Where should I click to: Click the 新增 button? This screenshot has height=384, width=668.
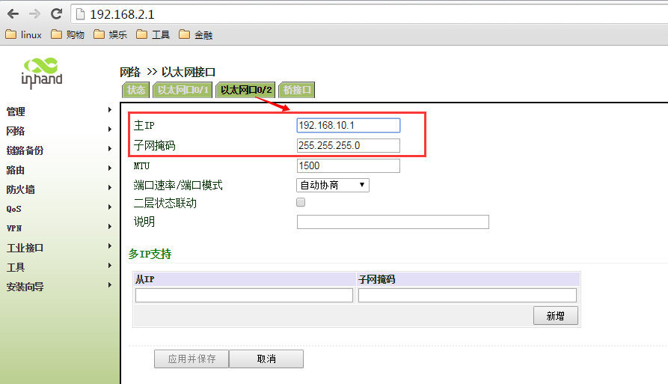click(x=555, y=316)
